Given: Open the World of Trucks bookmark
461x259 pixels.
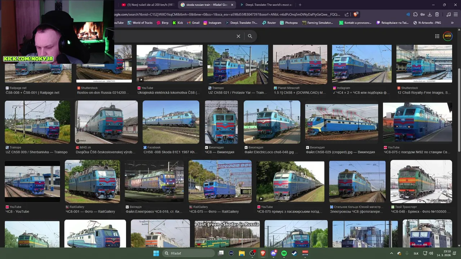Looking at the screenshot, I should click(139, 23).
